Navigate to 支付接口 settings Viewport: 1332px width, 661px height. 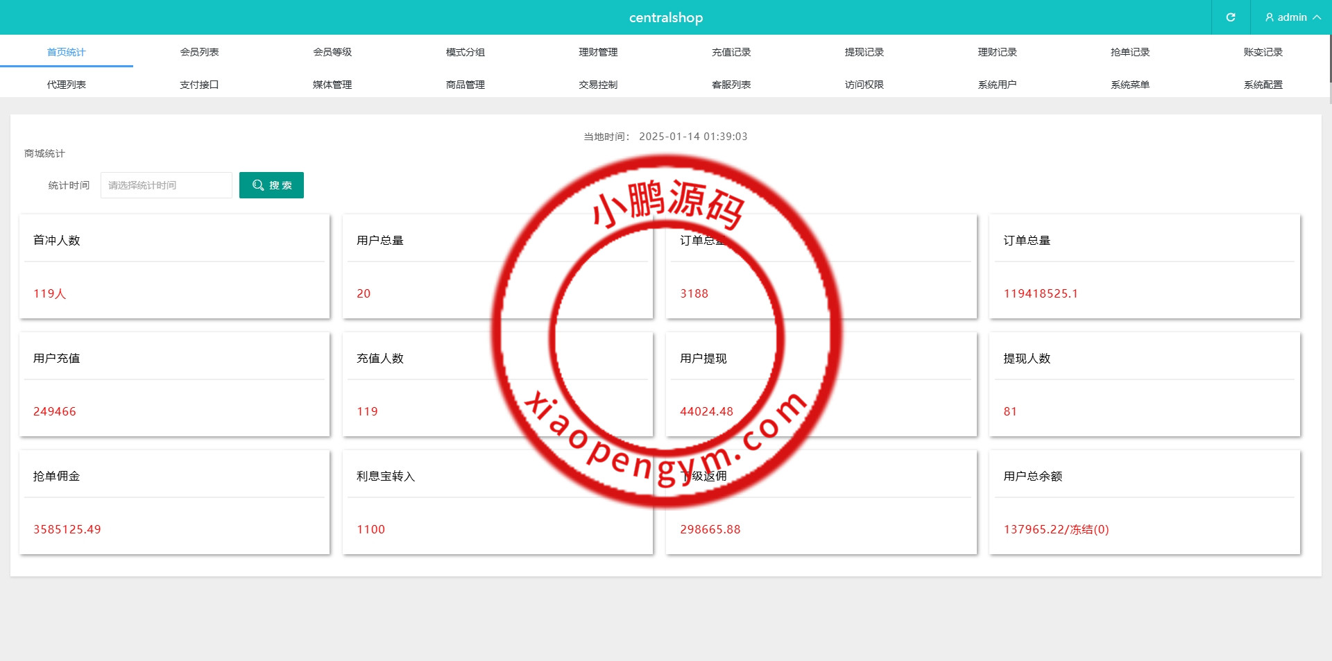click(x=199, y=85)
